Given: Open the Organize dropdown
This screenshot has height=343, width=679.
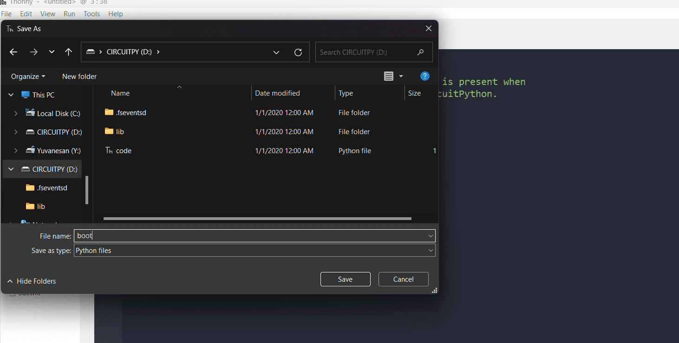Looking at the screenshot, I should pyautogui.click(x=27, y=76).
